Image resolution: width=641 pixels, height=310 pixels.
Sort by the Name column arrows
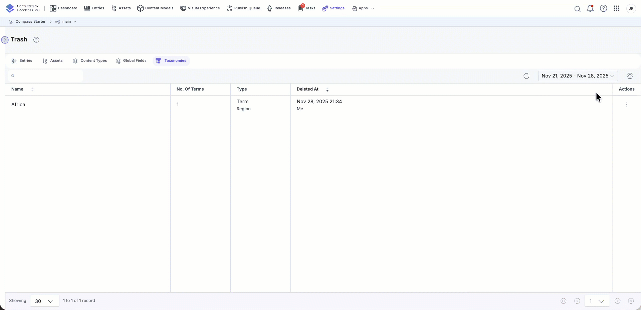(32, 90)
